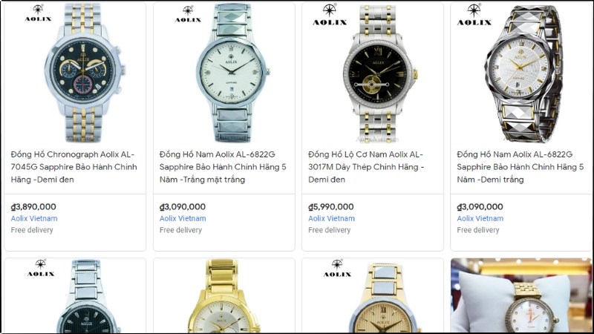Open the Đồng Hồ Lộ Cơ Nam Aolix title
594x334 pixels.
(x=365, y=167)
